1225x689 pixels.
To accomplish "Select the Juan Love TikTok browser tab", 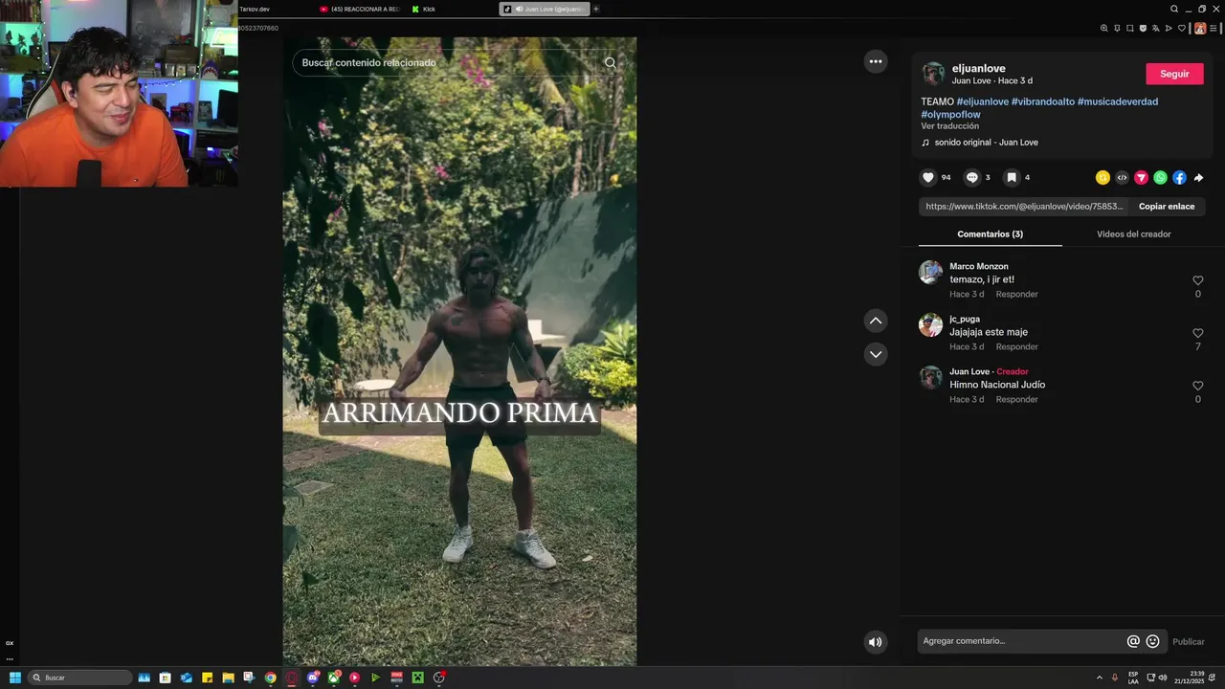I will click(544, 9).
